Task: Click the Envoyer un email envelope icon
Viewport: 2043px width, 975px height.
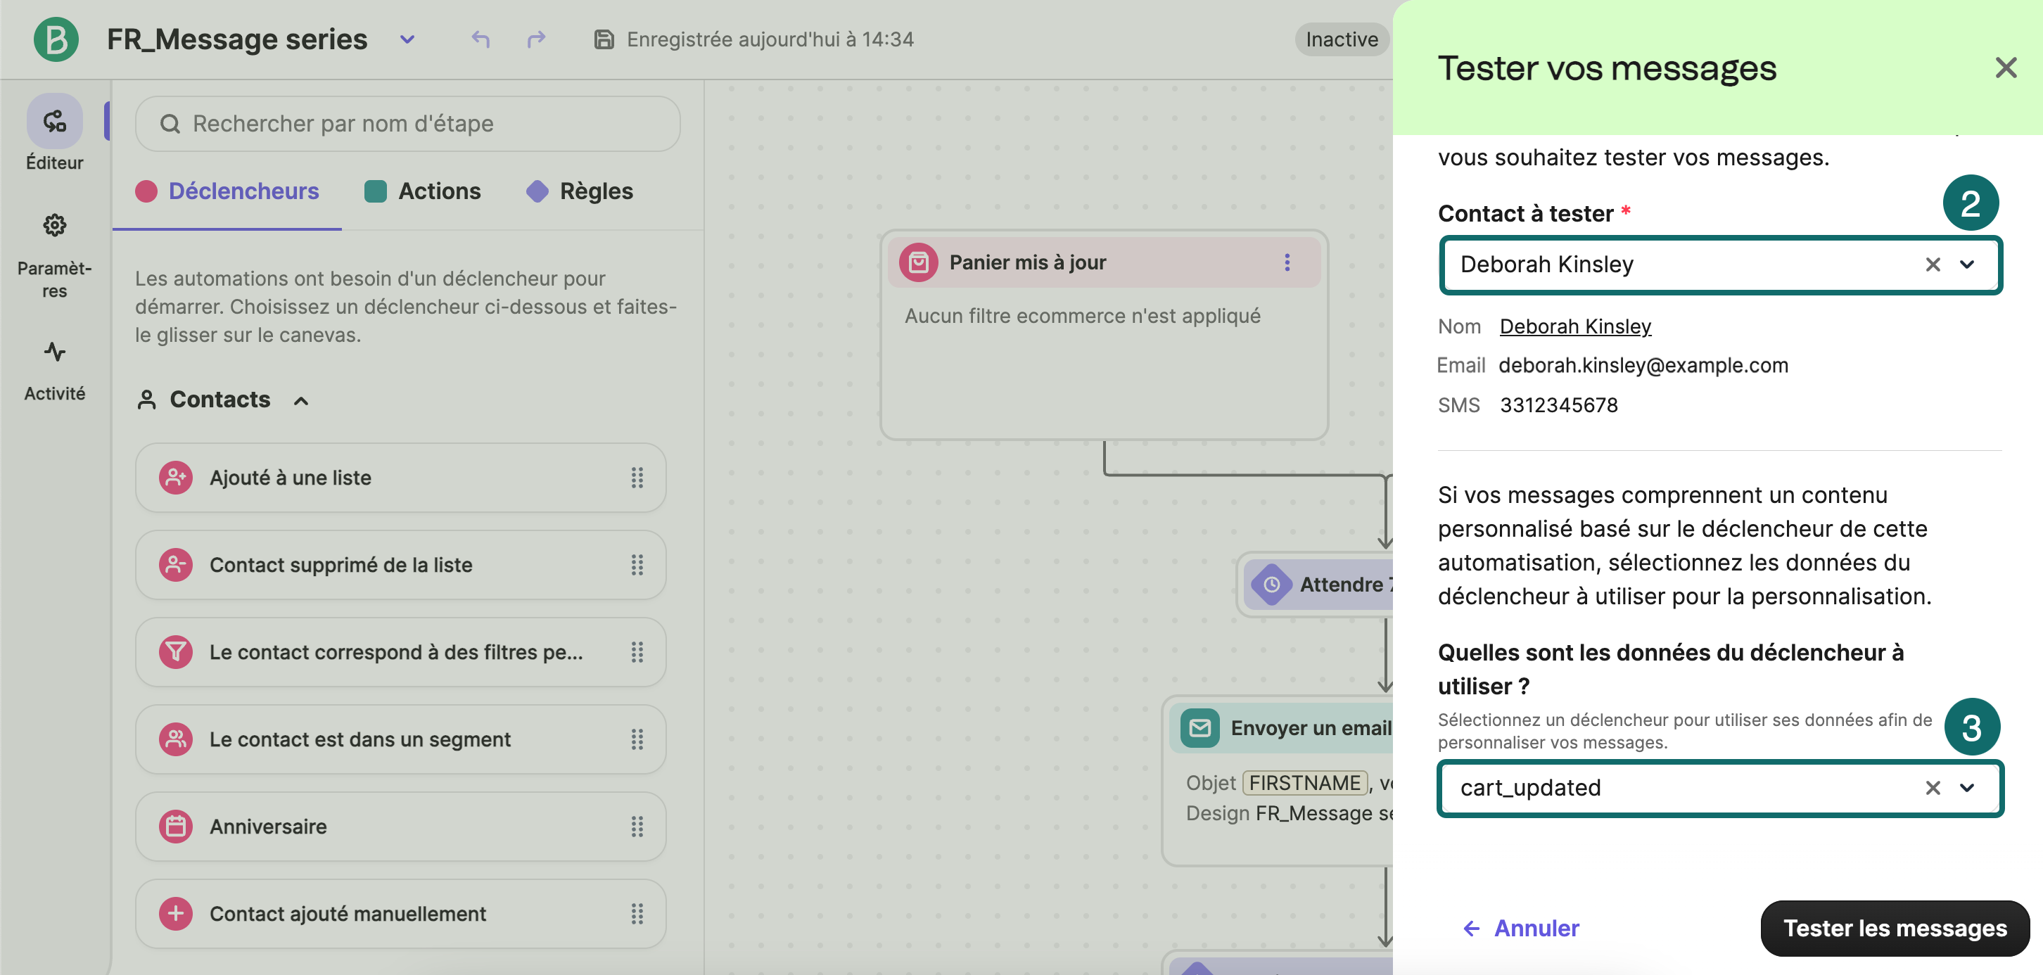Action: [1200, 728]
